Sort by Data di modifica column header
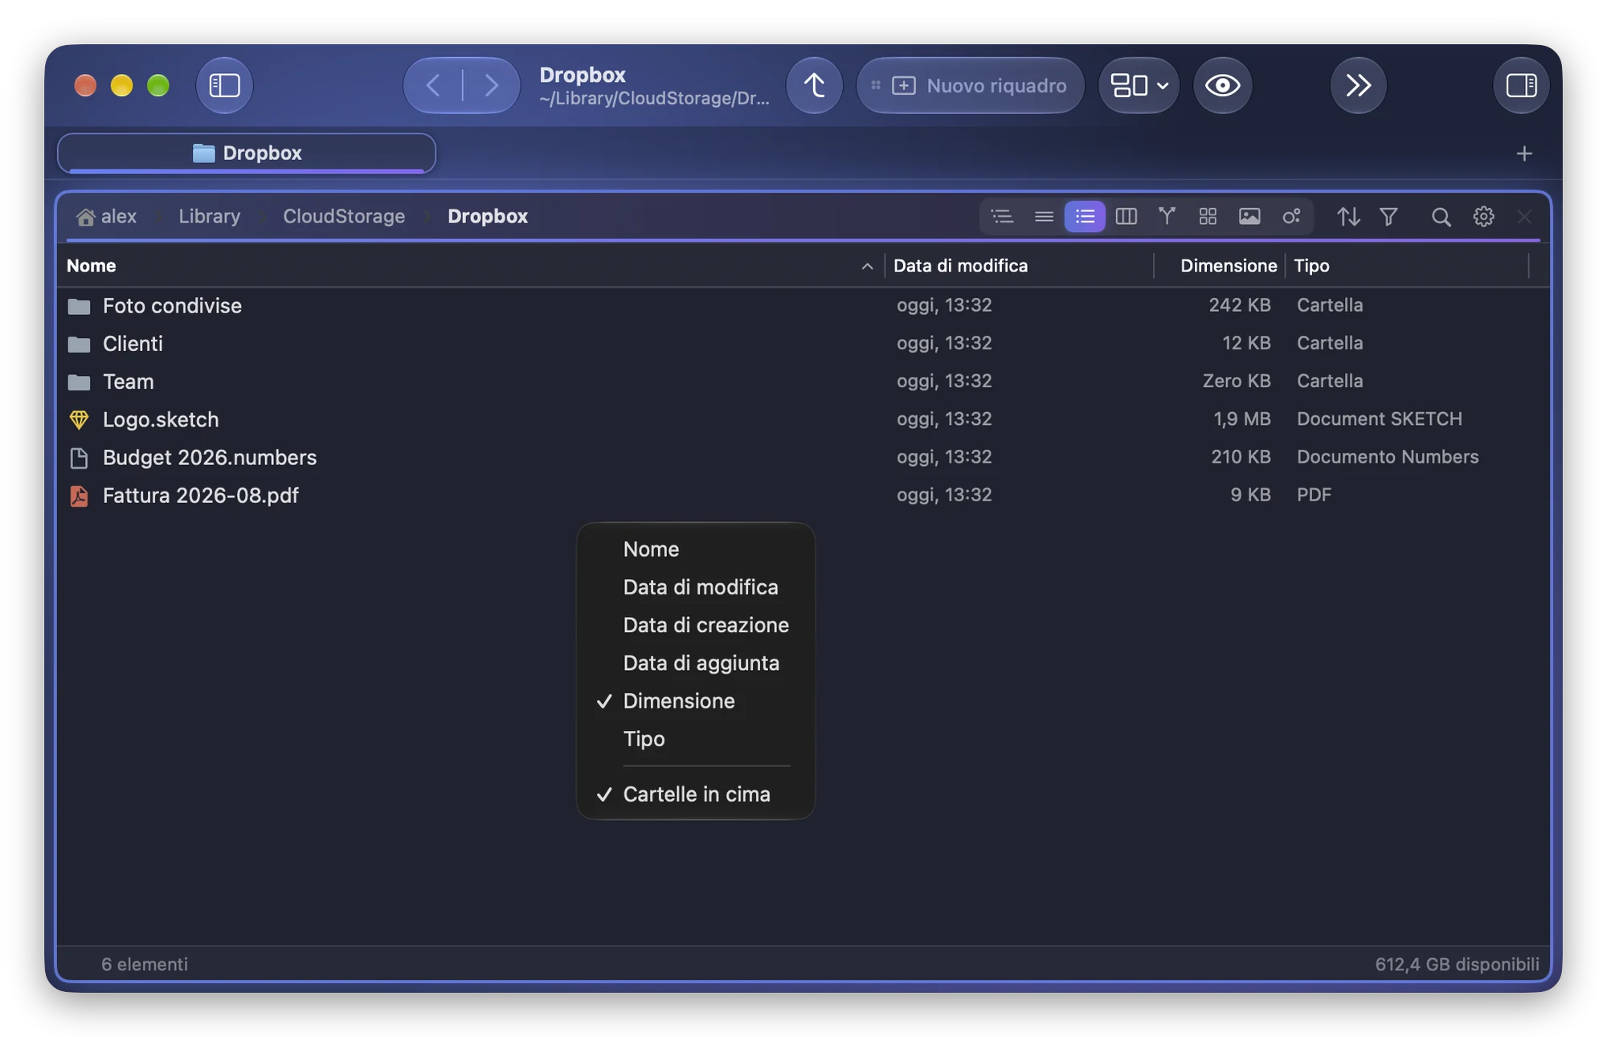The width and height of the screenshot is (1607, 1037). coord(1019,266)
